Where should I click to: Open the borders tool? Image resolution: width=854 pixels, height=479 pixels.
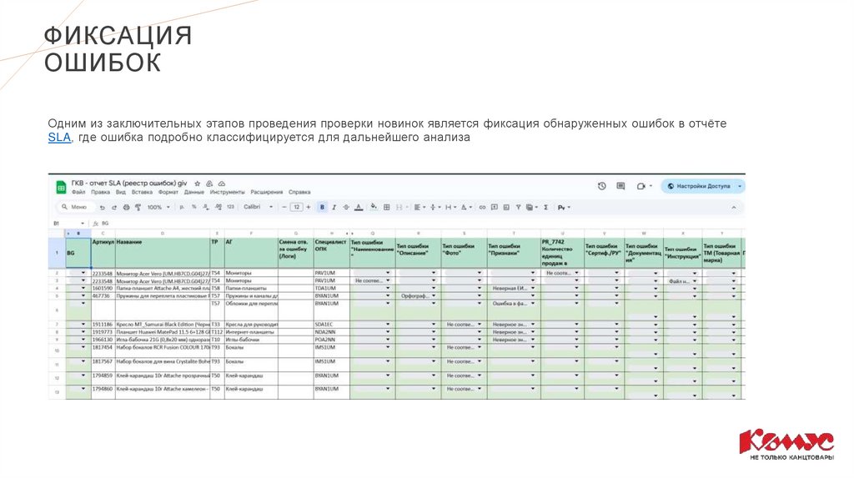tap(387, 207)
